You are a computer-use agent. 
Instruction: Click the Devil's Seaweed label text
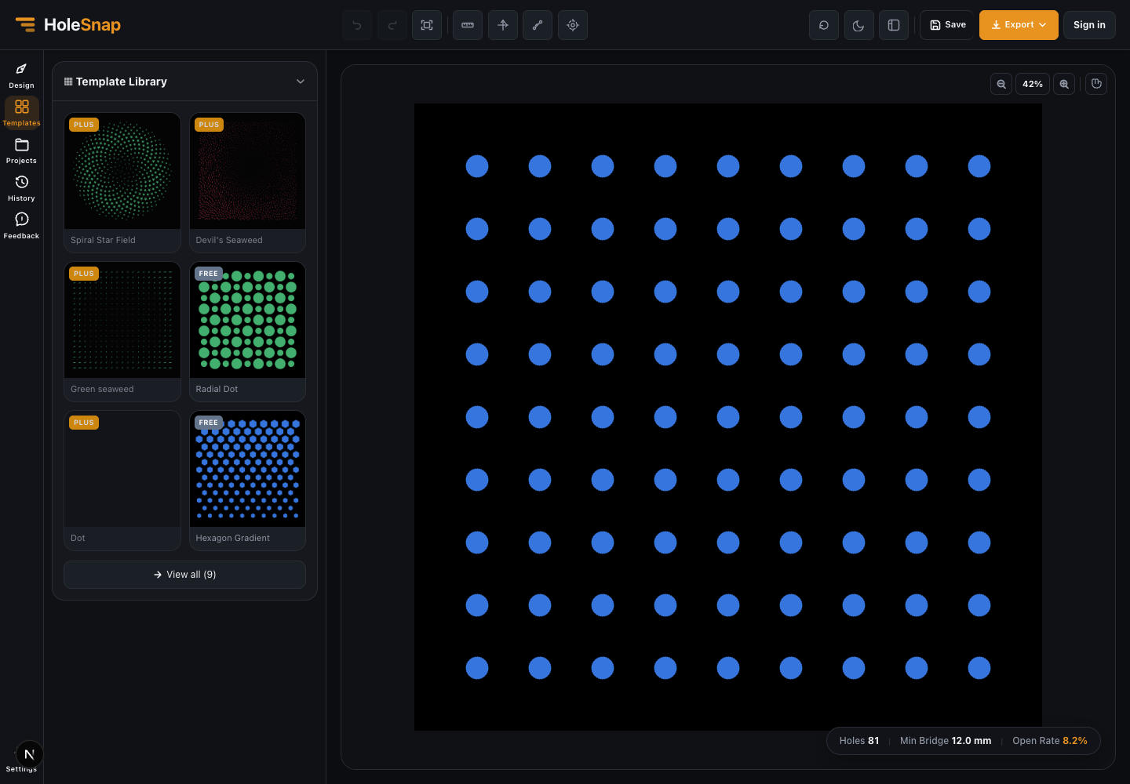[229, 240]
